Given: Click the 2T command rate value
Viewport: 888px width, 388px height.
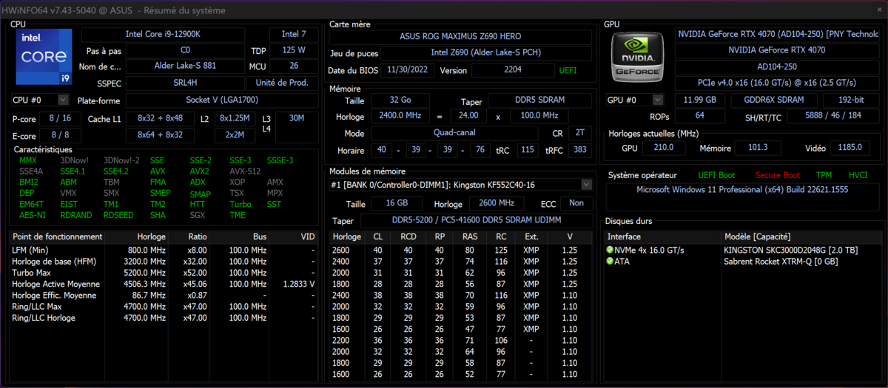Looking at the screenshot, I should 579,133.
